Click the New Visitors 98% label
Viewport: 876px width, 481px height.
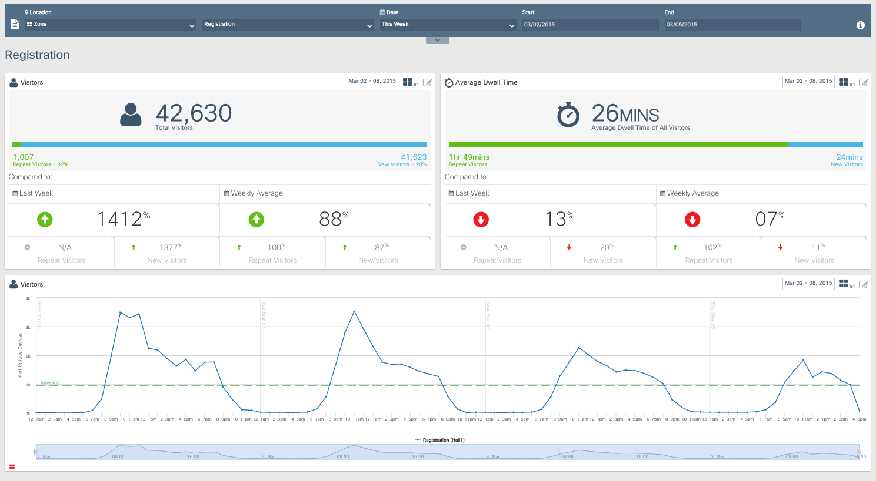(x=402, y=164)
